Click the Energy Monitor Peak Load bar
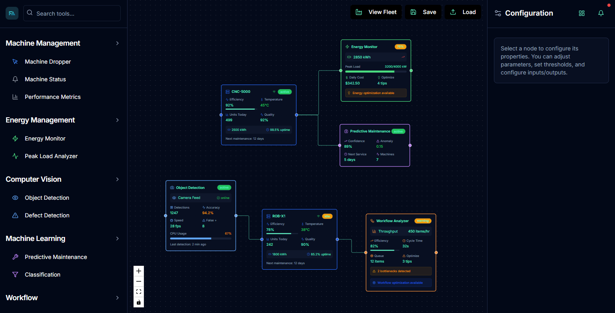The height and width of the screenshot is (313, 615). click(x=376, y=72)
